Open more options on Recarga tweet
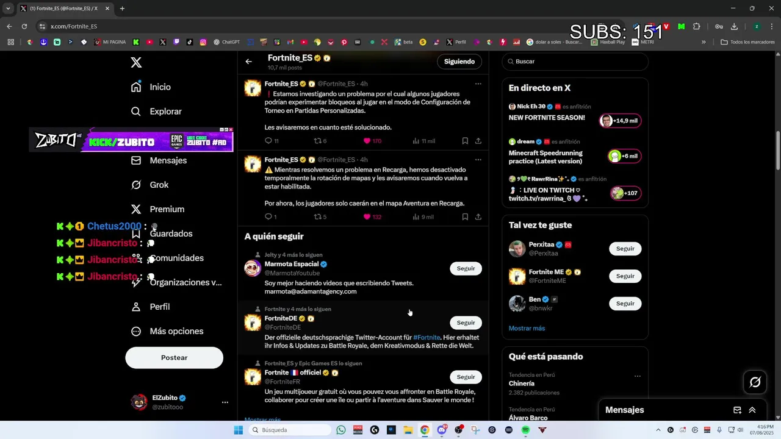 [478, 160]
